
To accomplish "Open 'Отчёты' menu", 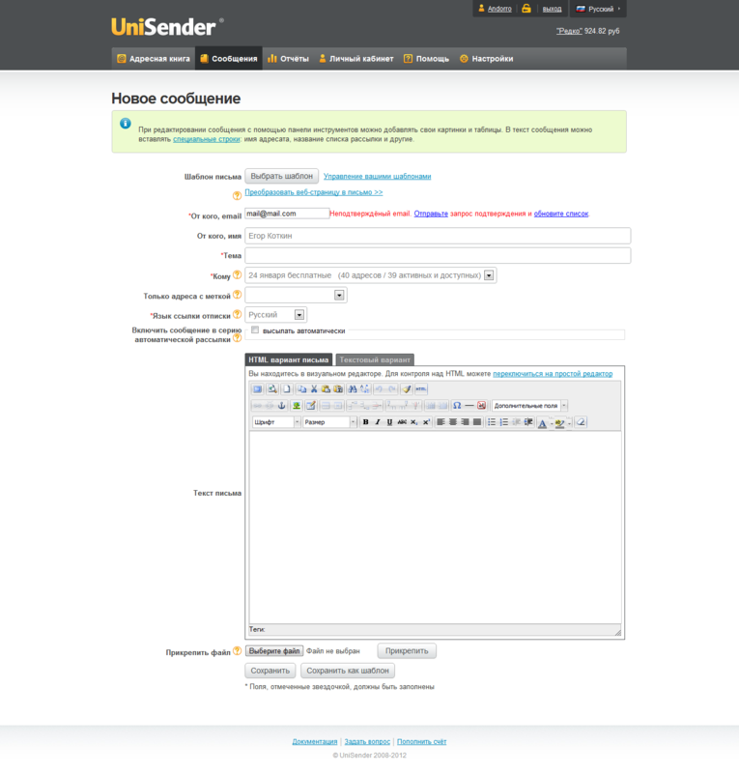I will (x=288, y=59).
